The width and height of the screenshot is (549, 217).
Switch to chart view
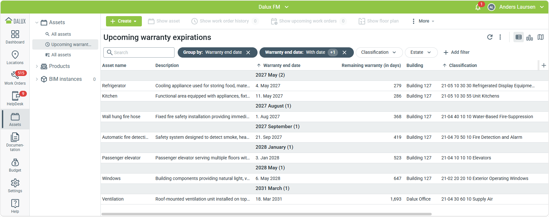click(530, 37)
